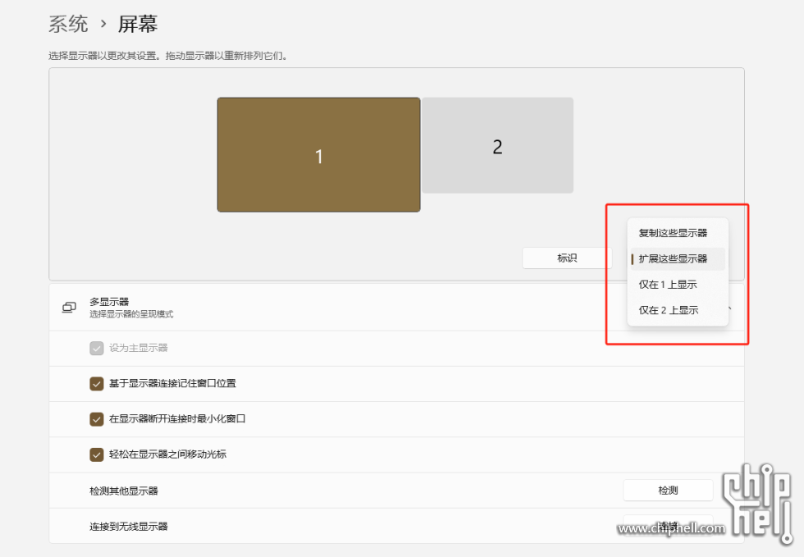The image size is (804, 557).
Task: Click the 多显示器 multi-display icon
Action: pyautogui.click(x=69, y=308)
